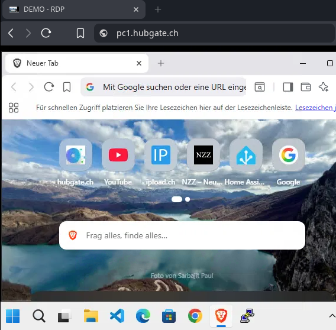Launch Visual Studio Code from taskbar
Screen dimensions: 336x330
pyautogui.click(x=117, y=316)
